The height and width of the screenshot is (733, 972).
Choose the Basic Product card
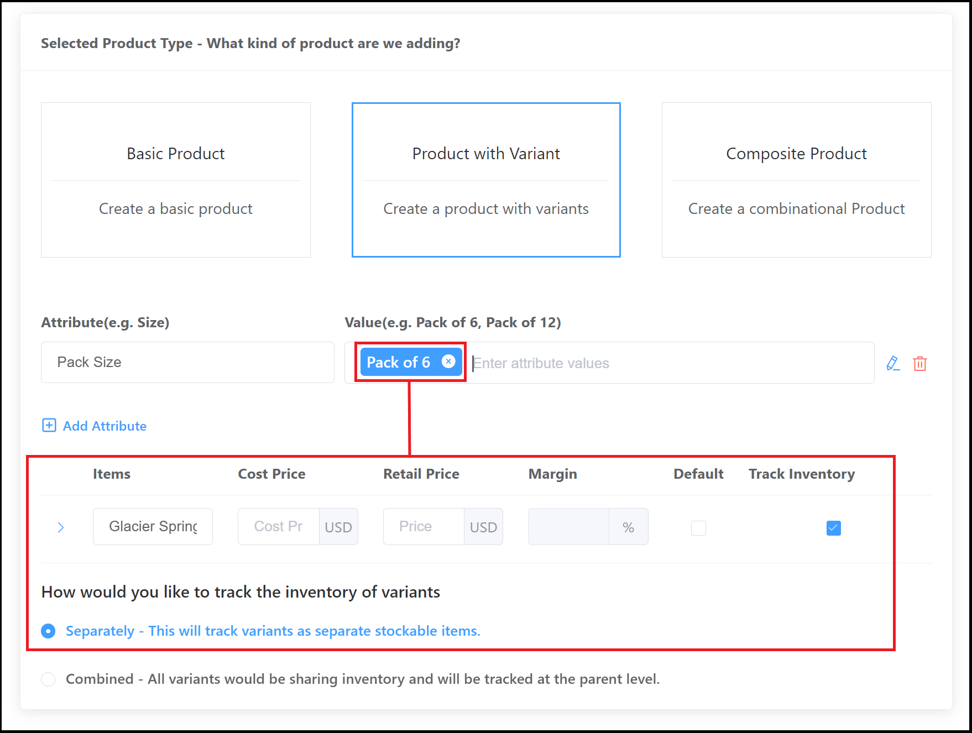(176, 180)
